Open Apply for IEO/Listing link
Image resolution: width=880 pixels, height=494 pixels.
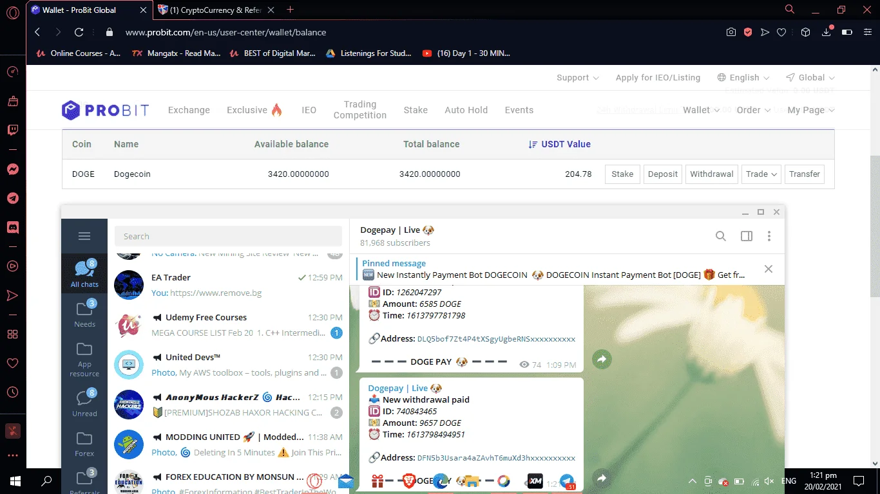[658, 77]
